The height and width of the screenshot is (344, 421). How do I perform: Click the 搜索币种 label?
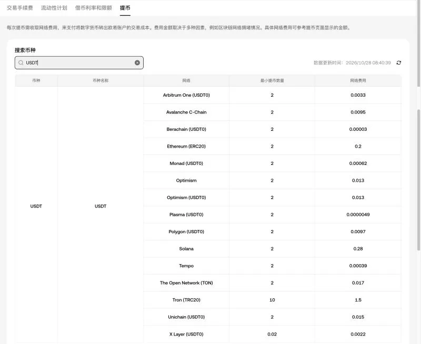click(x=25, y=50)
